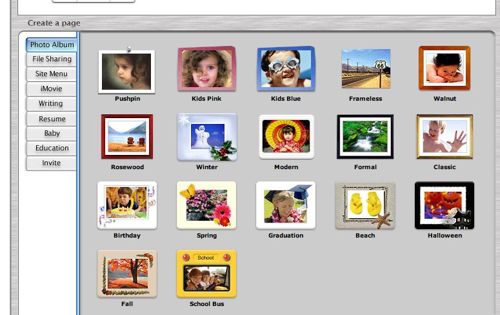Select the Rosewood frame template thumbnail

(x=127, y=137)
